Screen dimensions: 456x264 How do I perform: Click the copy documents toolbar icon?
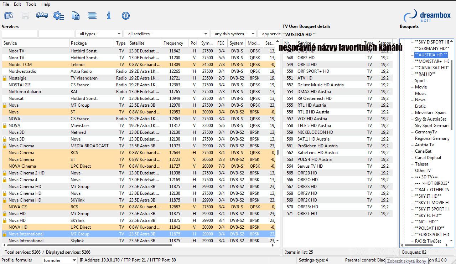[x=76, y=16]
